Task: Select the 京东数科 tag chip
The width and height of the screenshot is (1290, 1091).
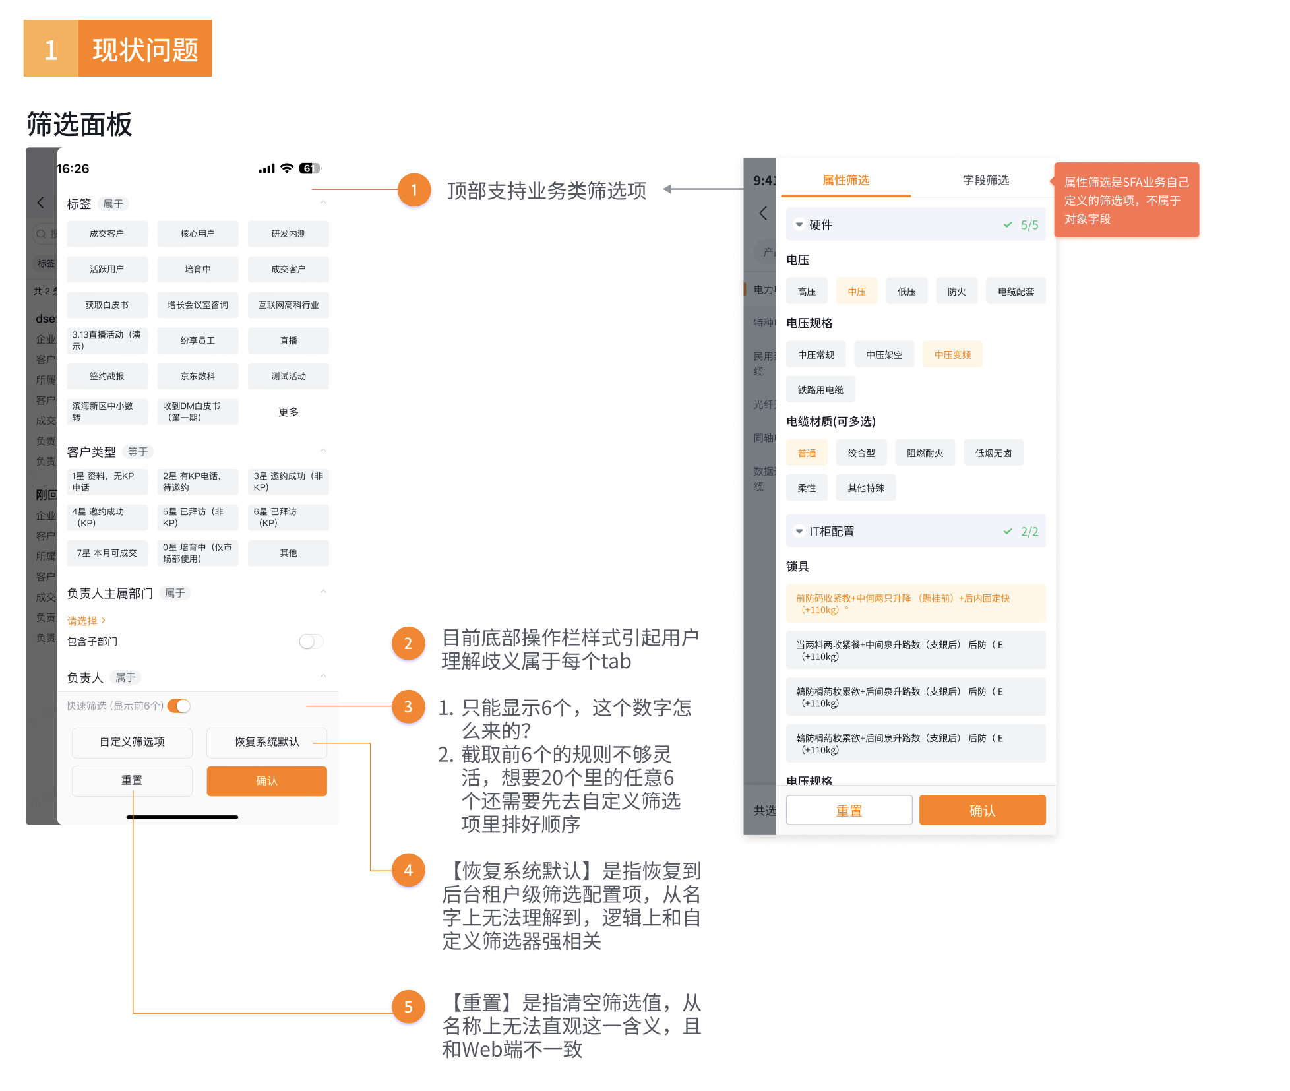Action: (x=197, y=376)
